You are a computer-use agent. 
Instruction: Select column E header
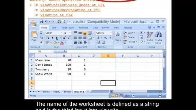click(x=108, y=56)
